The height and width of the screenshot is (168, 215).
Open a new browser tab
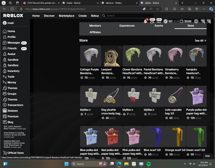(x=182, y=3)
